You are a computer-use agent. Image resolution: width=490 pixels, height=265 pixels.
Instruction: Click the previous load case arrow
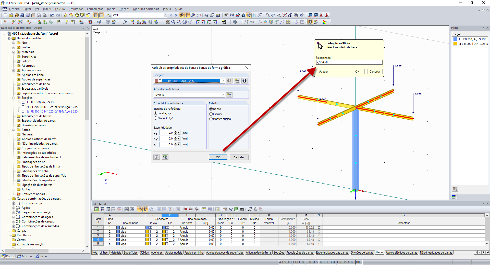171,15
